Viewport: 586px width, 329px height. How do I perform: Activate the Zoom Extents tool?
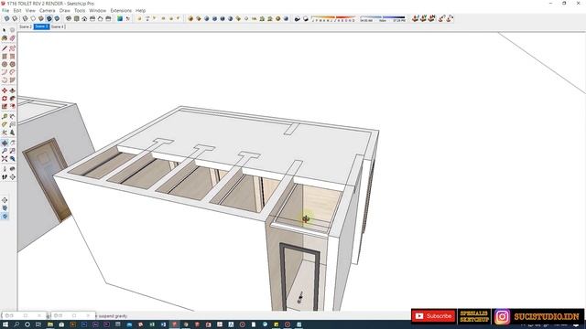pos(5,158)
